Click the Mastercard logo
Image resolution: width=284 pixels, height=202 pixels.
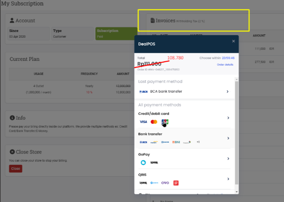pyautogui.click(x=154, y=122)
